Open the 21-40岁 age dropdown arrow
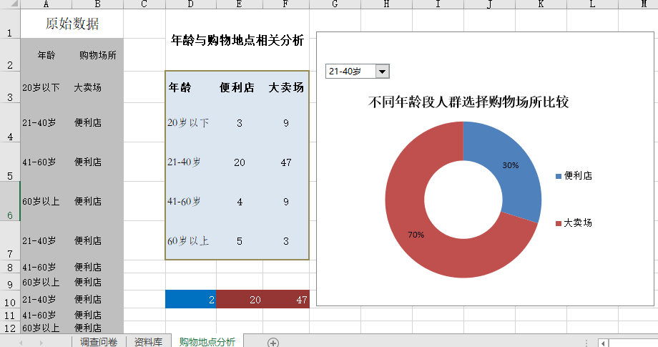The width and height of the screenshot is (658, 347). (x=383, y=71)
